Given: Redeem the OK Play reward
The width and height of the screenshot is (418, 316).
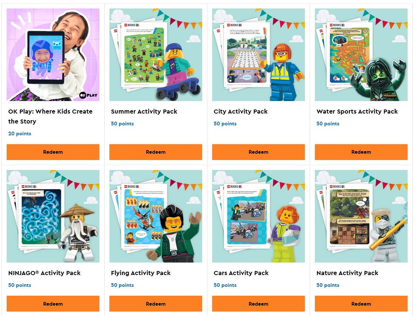Looking at the screenshot, I should click(x=53, y=152).
